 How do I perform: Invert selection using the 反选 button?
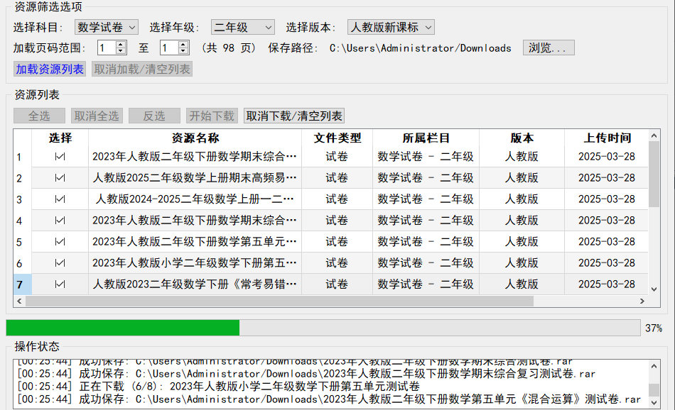point(153,116)
